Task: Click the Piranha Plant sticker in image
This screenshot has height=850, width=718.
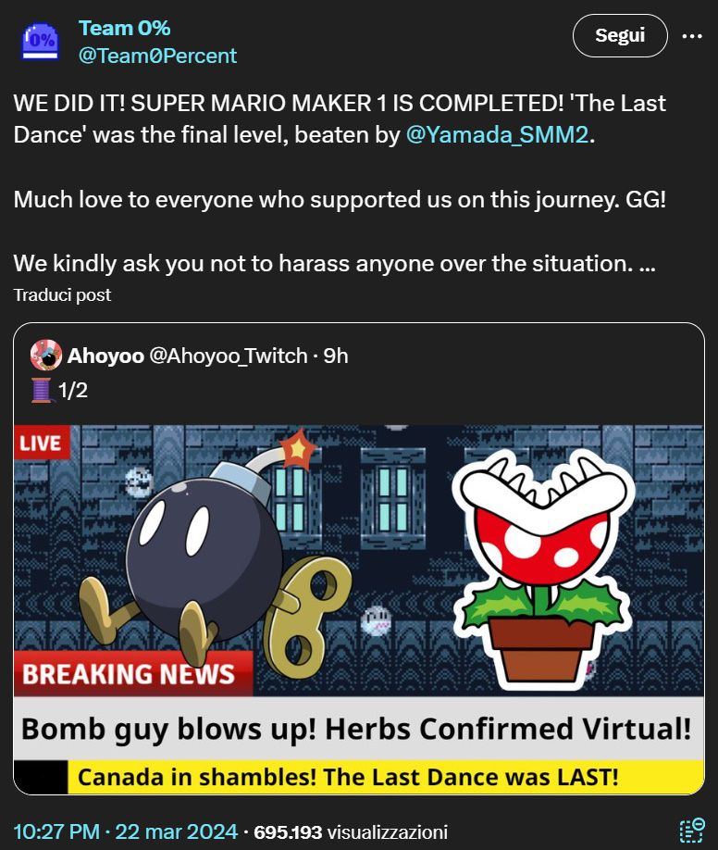Action: (x=543, y=569)
